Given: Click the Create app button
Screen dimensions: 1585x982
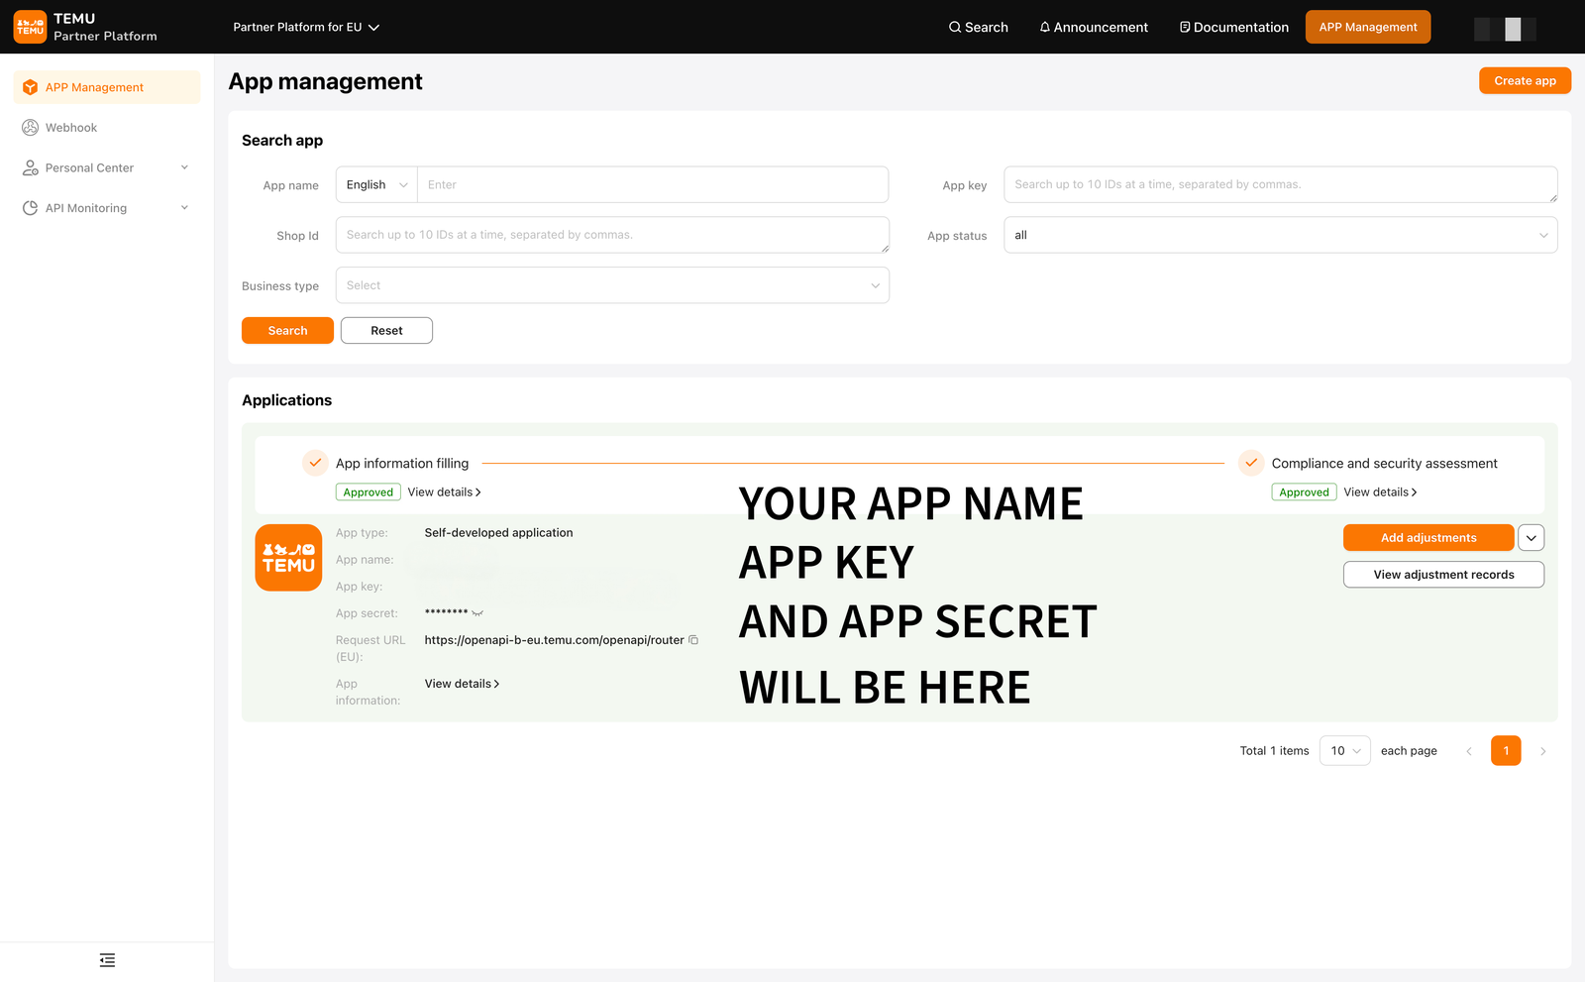Looking at the screenshot, I should 1525,80.
